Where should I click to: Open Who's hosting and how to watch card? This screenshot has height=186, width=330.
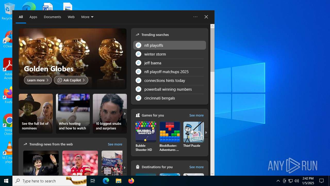click(x=73, y=114)
